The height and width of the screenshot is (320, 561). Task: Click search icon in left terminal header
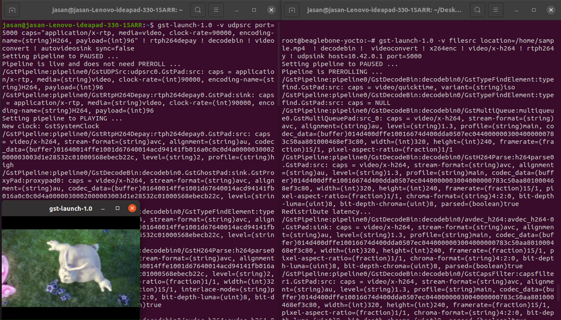[198, 10]
